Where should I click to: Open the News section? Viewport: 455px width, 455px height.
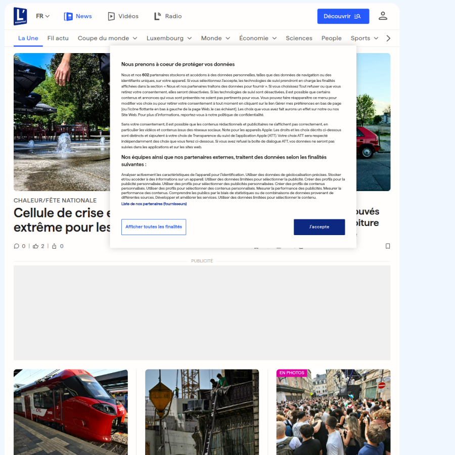point(78,16)
